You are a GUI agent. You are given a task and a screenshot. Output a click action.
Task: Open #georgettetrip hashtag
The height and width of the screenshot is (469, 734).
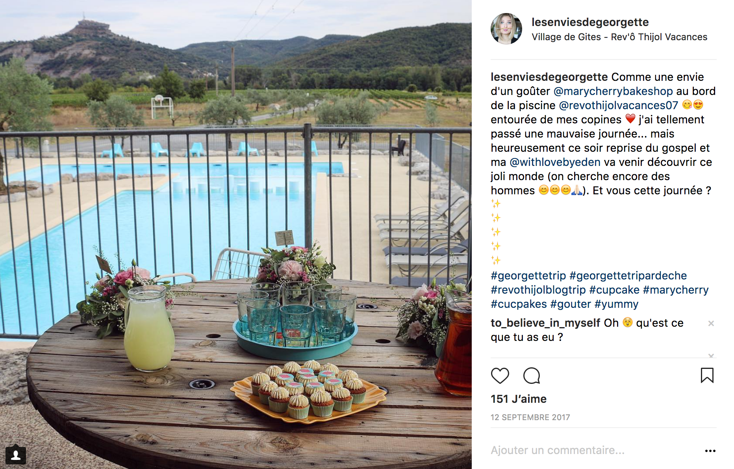pos(528,276)
